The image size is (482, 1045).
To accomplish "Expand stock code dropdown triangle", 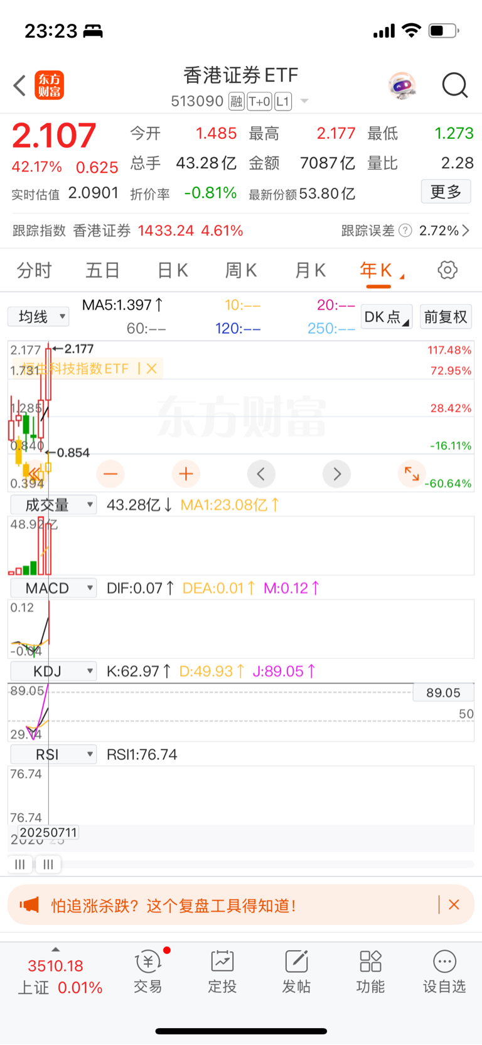I will click(x=304, y=101).
